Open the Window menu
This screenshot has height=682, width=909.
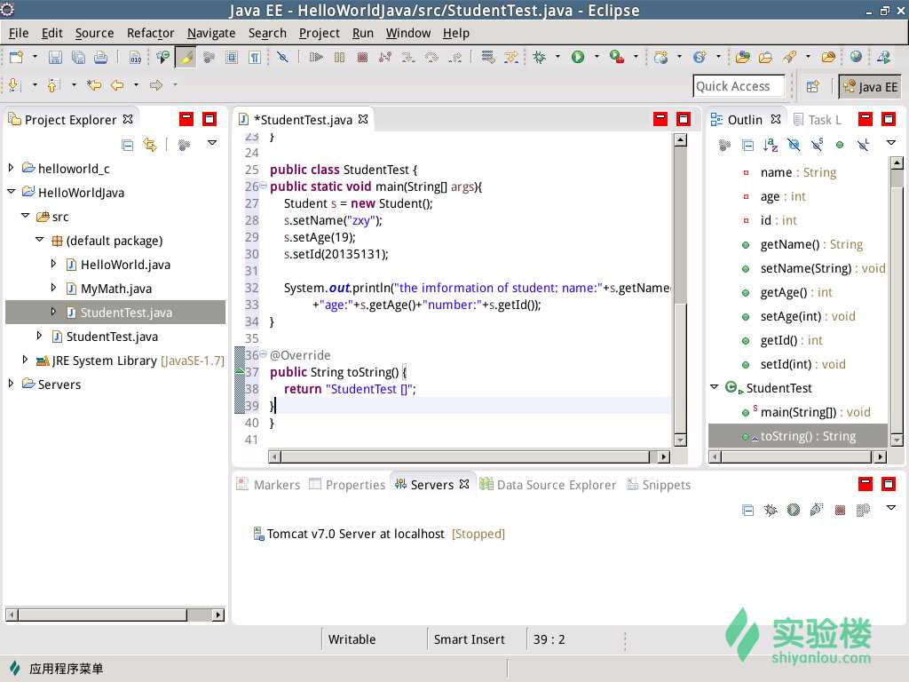point(408,33)
